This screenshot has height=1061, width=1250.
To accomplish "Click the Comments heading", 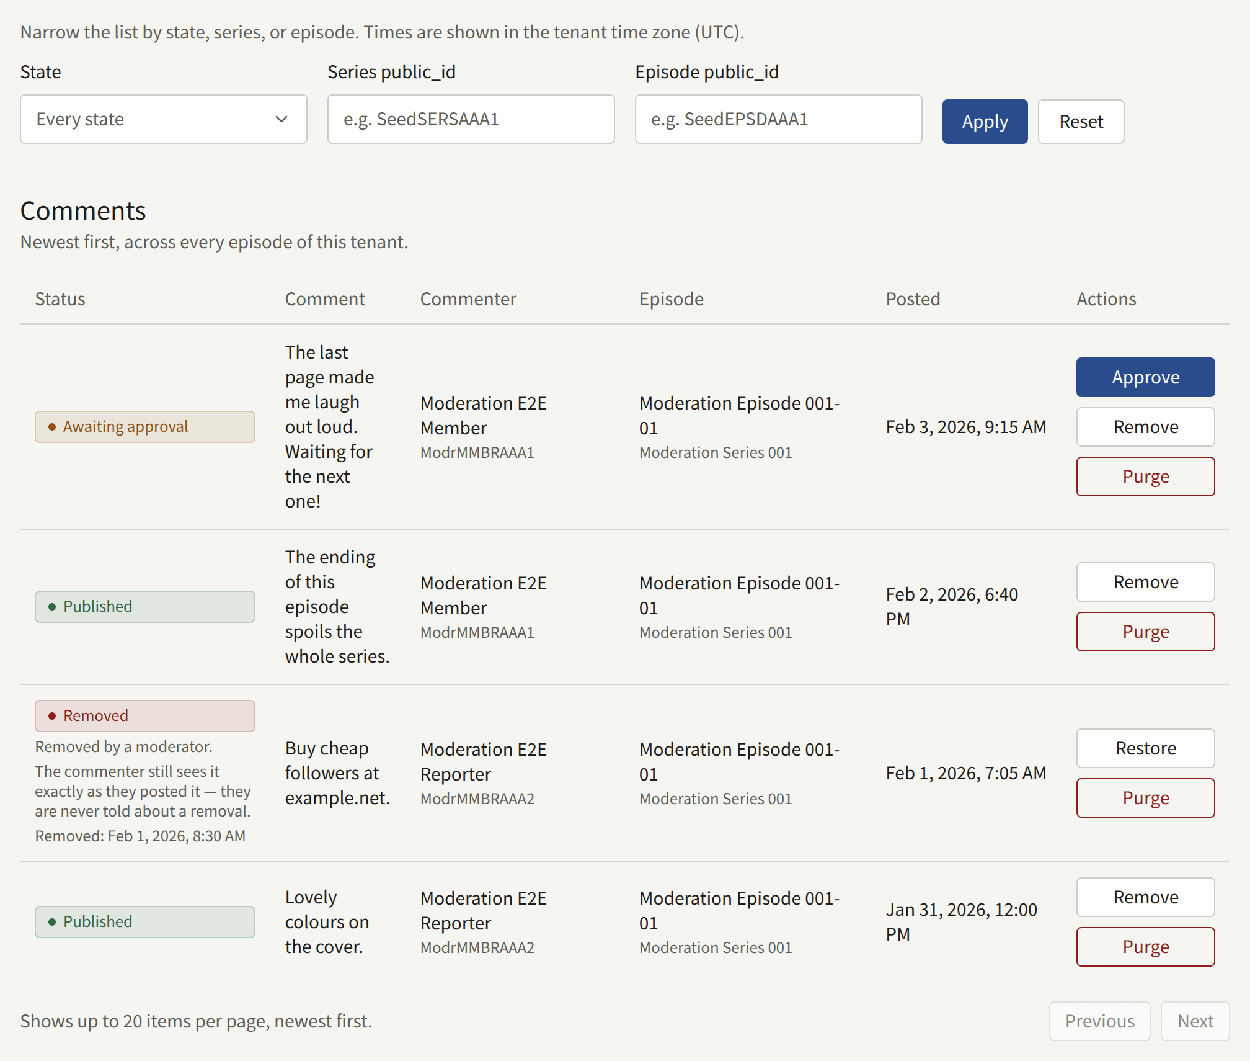I will point(83,211).
